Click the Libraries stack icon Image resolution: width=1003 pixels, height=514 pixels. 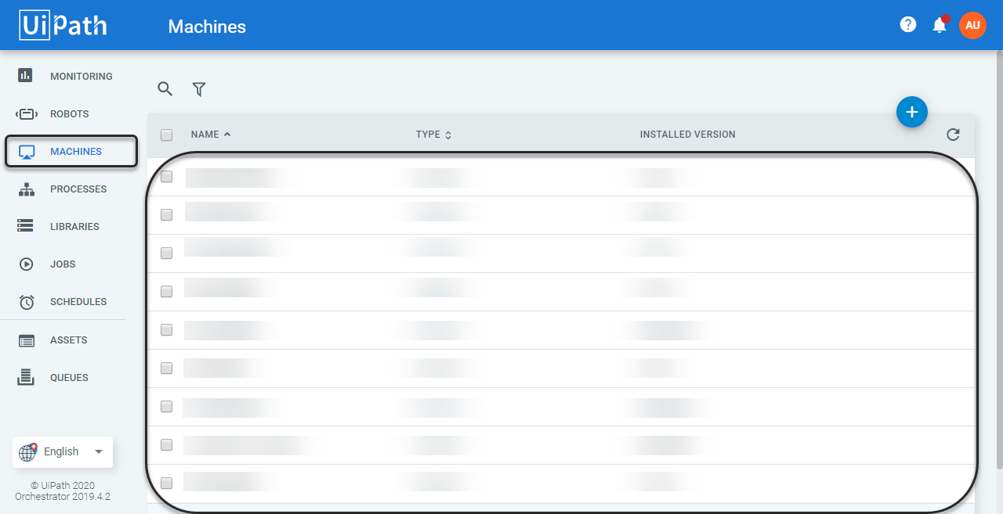point(26,226)
